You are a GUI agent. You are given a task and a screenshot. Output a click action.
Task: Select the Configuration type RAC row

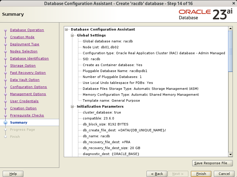pyautogui.click(x=154, y=53)
